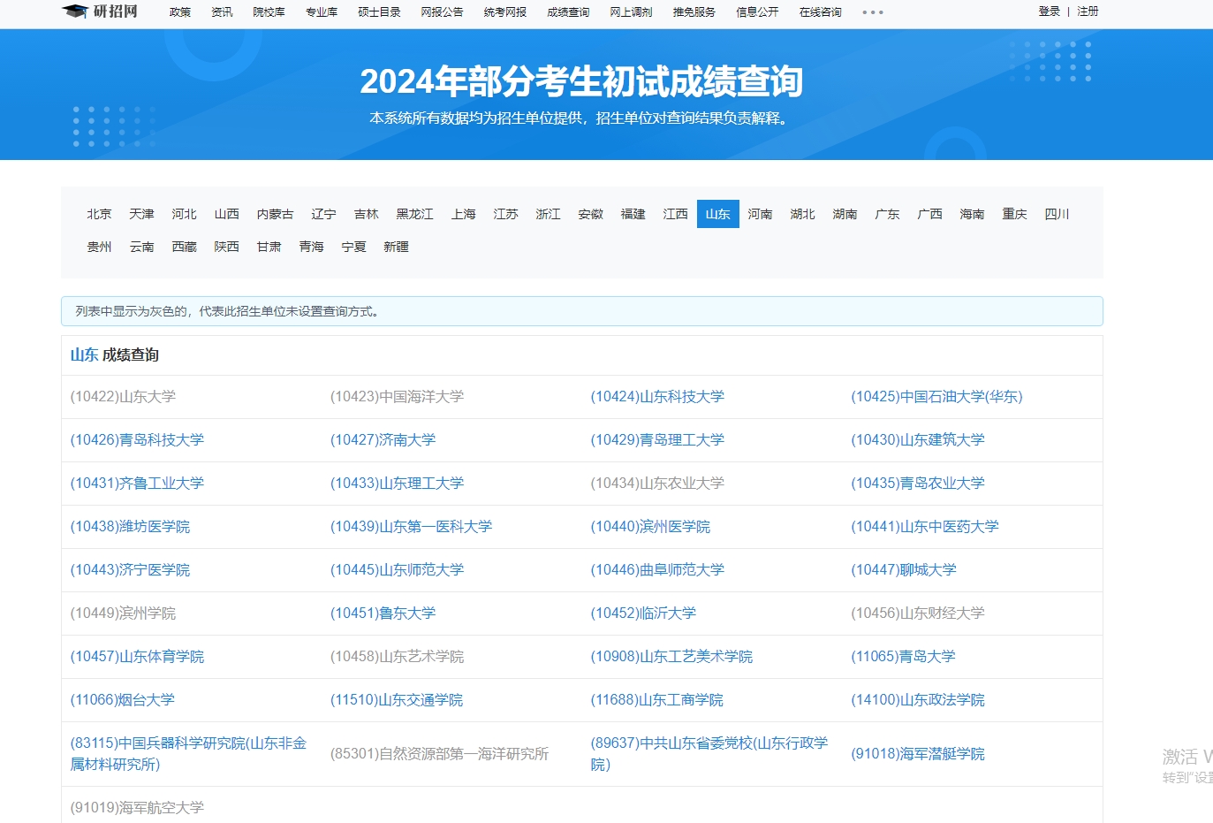Open 网上调剂 navigation item
The height and width of the screenshot is (823, 1213).
click(x=631, y=12)
